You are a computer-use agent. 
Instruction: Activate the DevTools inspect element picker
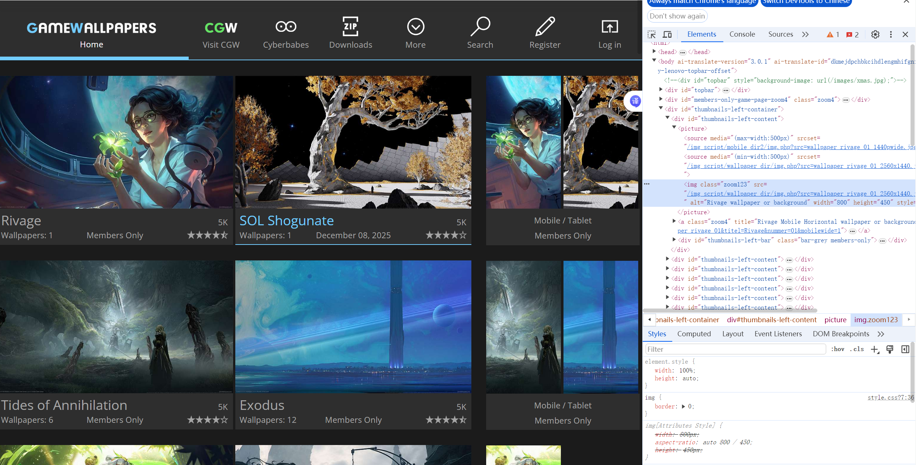click(652, 34)
